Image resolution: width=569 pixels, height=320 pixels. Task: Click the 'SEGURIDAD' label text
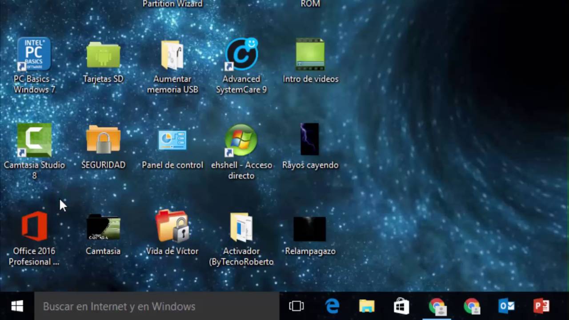tap(103, 165)
